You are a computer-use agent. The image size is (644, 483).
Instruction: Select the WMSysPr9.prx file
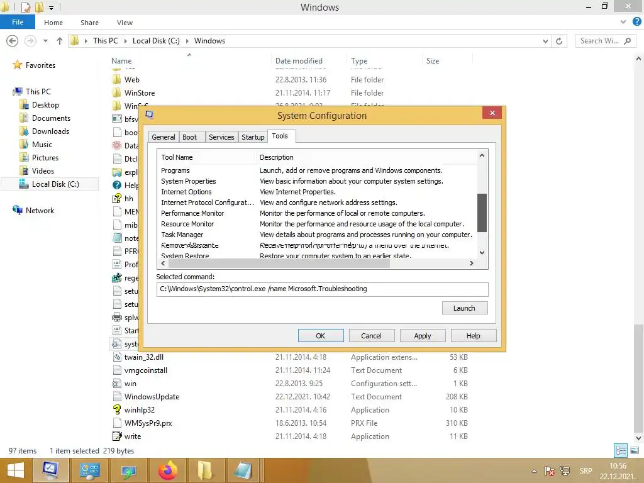tap(148, 423)
